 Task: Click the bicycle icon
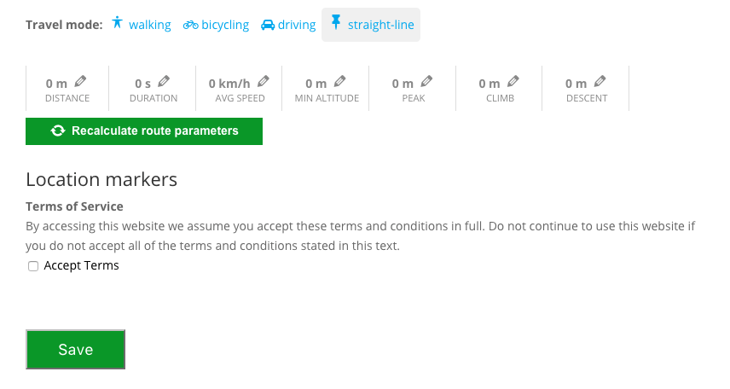[x=190, y=25]
